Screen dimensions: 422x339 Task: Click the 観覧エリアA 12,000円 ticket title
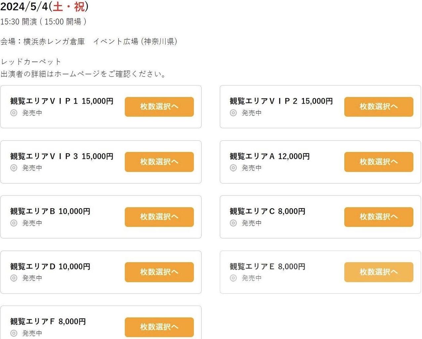pos(270,156)
